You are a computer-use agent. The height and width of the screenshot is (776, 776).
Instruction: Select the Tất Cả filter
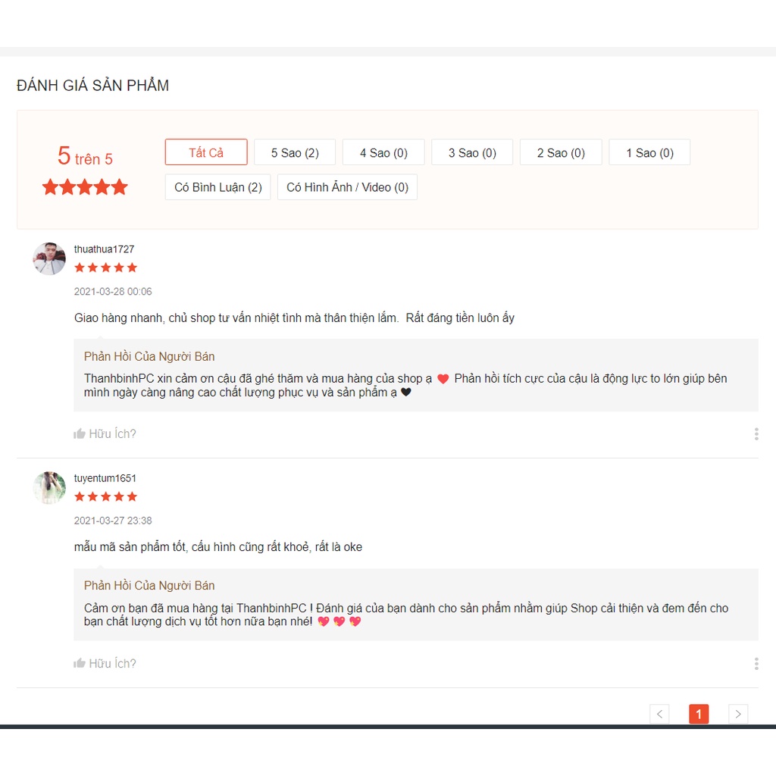[206, 152]
